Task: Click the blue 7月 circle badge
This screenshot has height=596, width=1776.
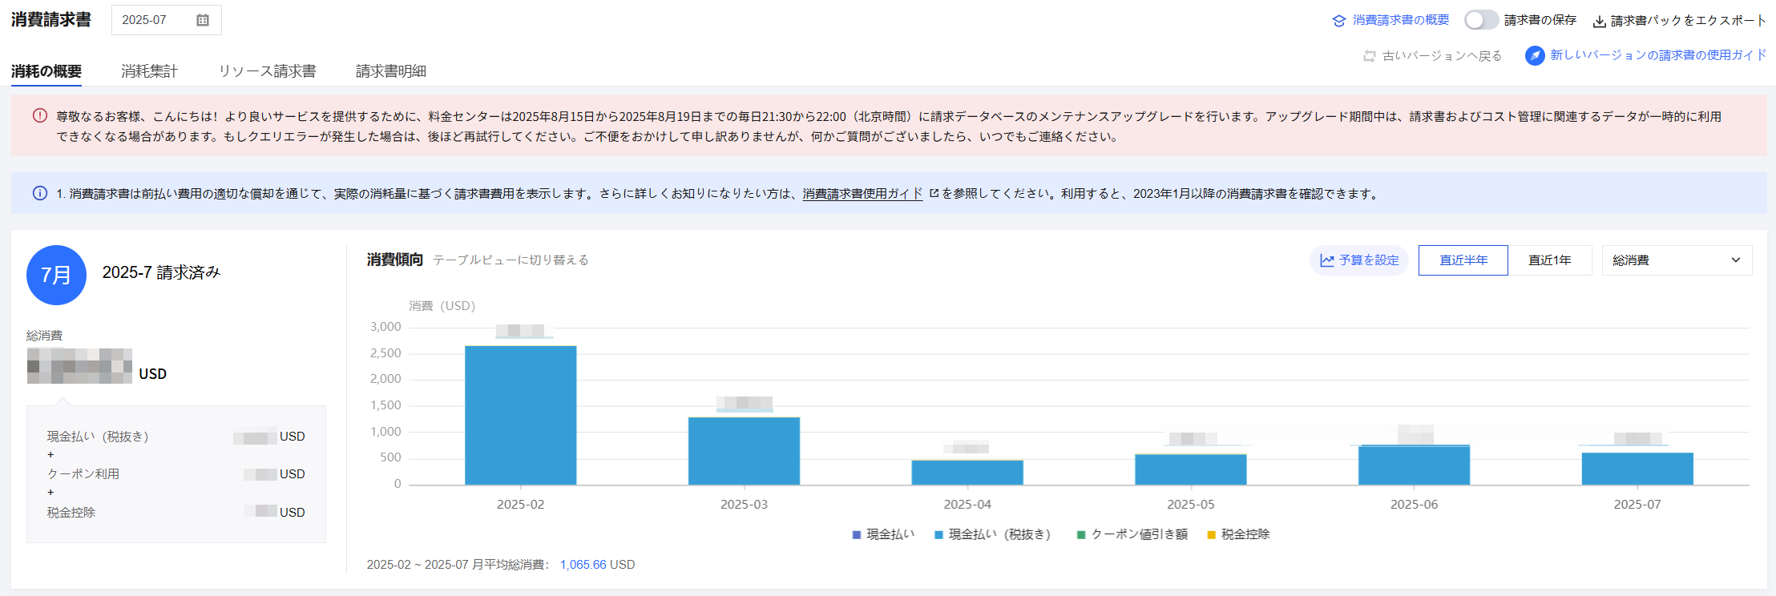Action: pyautogui.click(x=56, y=275)
